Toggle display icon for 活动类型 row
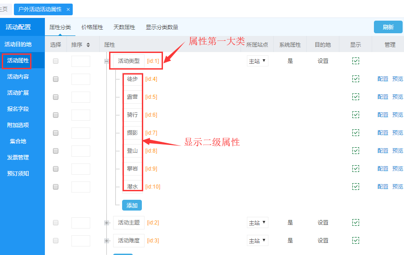 356,61
